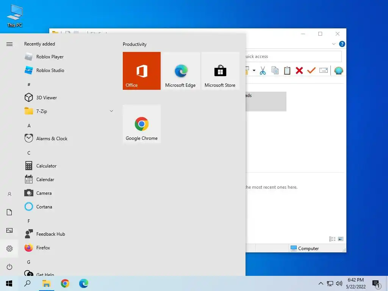The height and width of the screenshot is (291, 388).
Task: Open Documents from the Start sidebar
Action: 9,212
